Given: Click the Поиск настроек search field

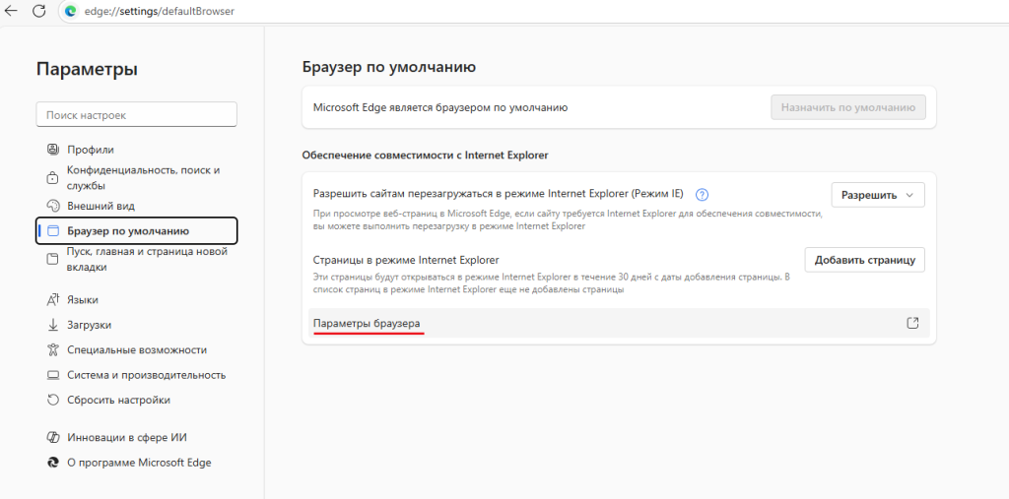Looking at the screenshot, I should pyautogui.click(x=136, y=115).
